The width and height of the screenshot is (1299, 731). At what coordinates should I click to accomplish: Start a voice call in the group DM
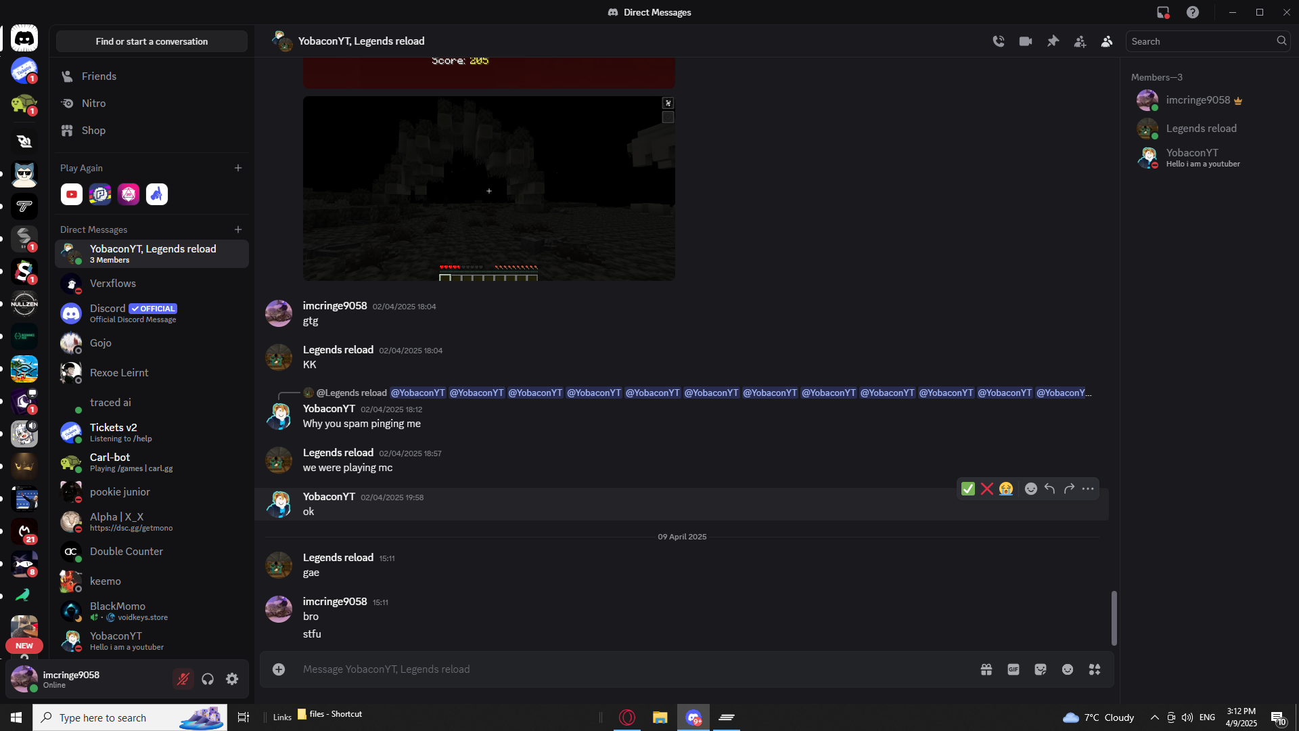[x=999, y=41]
